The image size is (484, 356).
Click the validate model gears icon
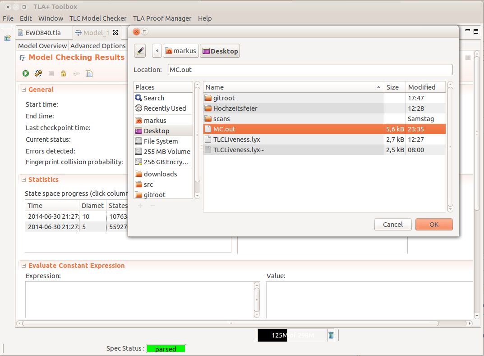(x=38, y=73)
